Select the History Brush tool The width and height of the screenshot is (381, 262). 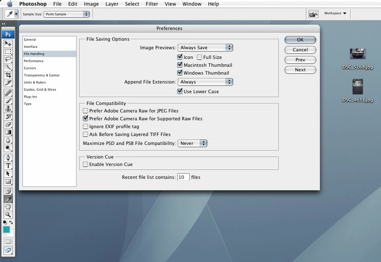coord(8,116)
